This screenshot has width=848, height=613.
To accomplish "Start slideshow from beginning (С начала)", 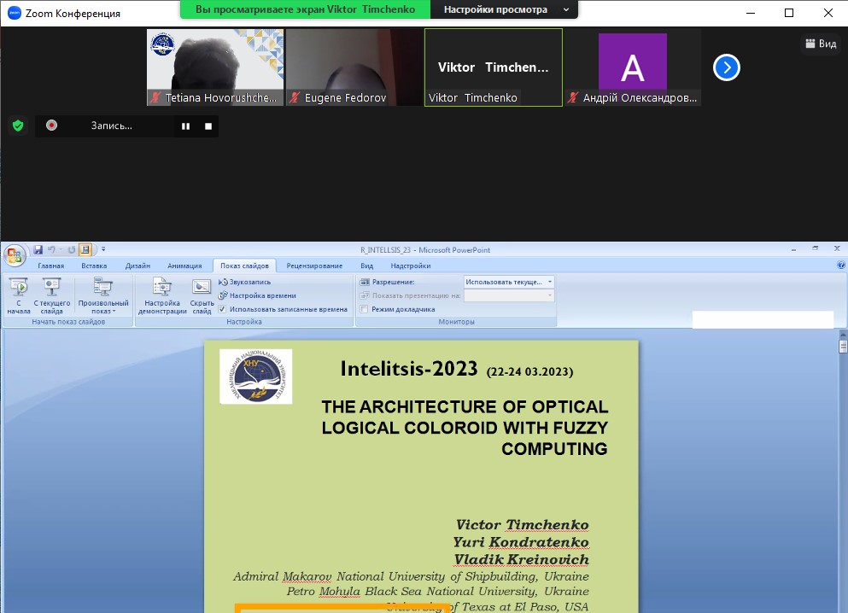I will pyautogui.click(x=19, y=295).
